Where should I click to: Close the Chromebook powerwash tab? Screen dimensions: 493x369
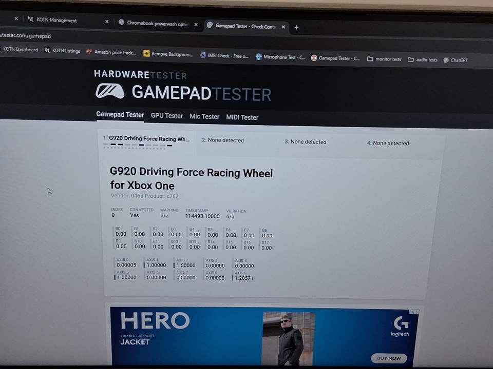pos(196,25)
